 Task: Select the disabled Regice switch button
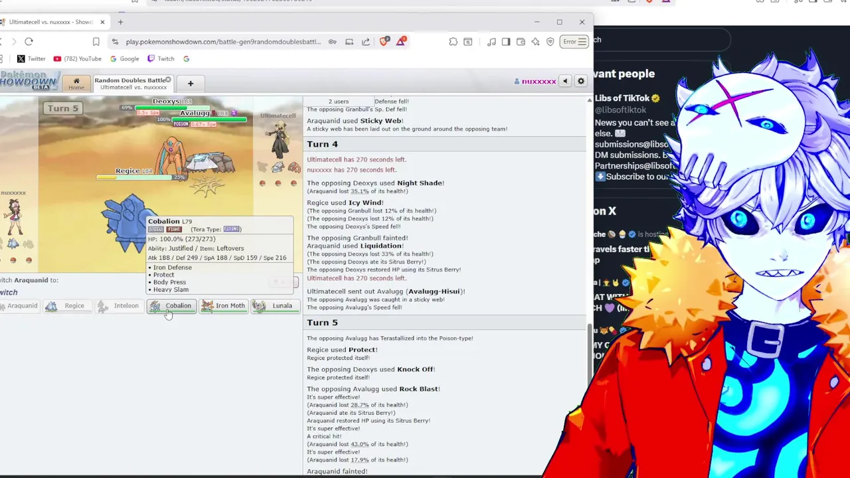(x=68, y=306)
